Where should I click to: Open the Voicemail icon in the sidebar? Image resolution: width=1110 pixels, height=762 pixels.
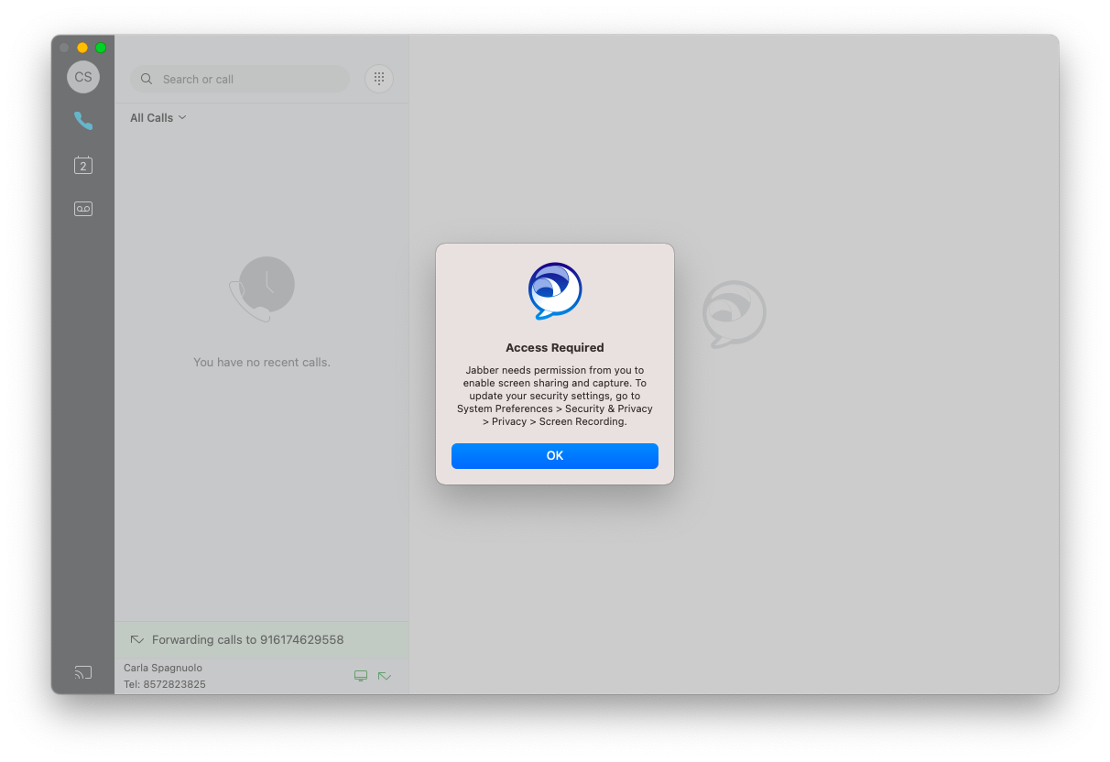tap(83, 209)
